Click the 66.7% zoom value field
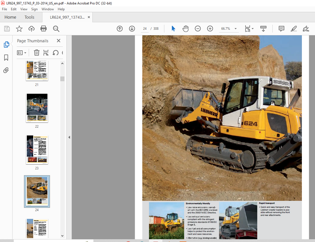This screenshot has width=315, height=242. [226, 29]
